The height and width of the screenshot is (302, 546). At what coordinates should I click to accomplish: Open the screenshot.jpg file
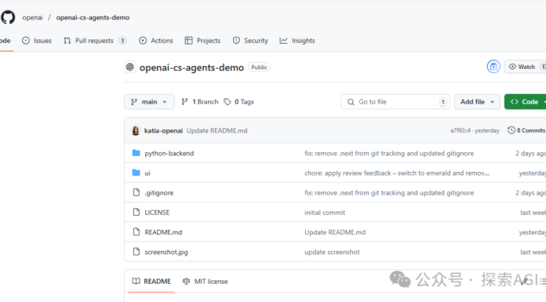tap(166, 252)
